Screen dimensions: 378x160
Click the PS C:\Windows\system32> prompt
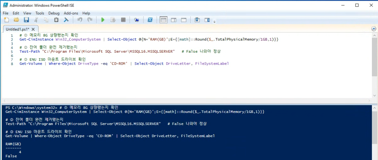tap(31, 108)
